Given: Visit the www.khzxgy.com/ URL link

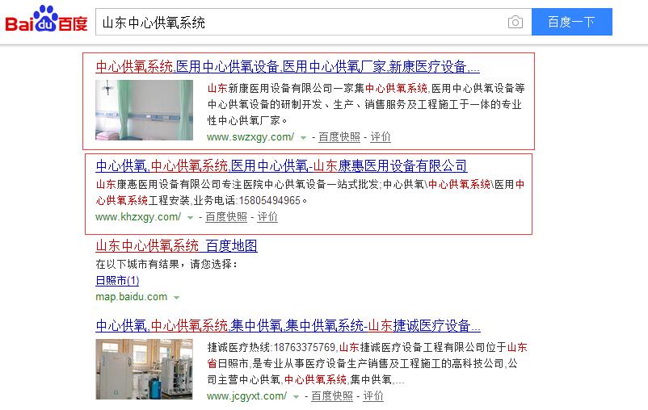Looking at the screenshot, I should click(x=138, y=217).
